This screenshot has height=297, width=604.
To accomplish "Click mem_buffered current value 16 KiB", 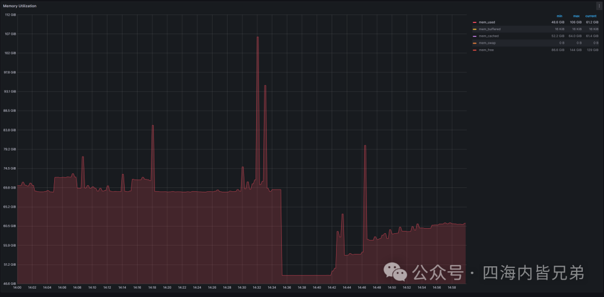I will click(593, 29).
